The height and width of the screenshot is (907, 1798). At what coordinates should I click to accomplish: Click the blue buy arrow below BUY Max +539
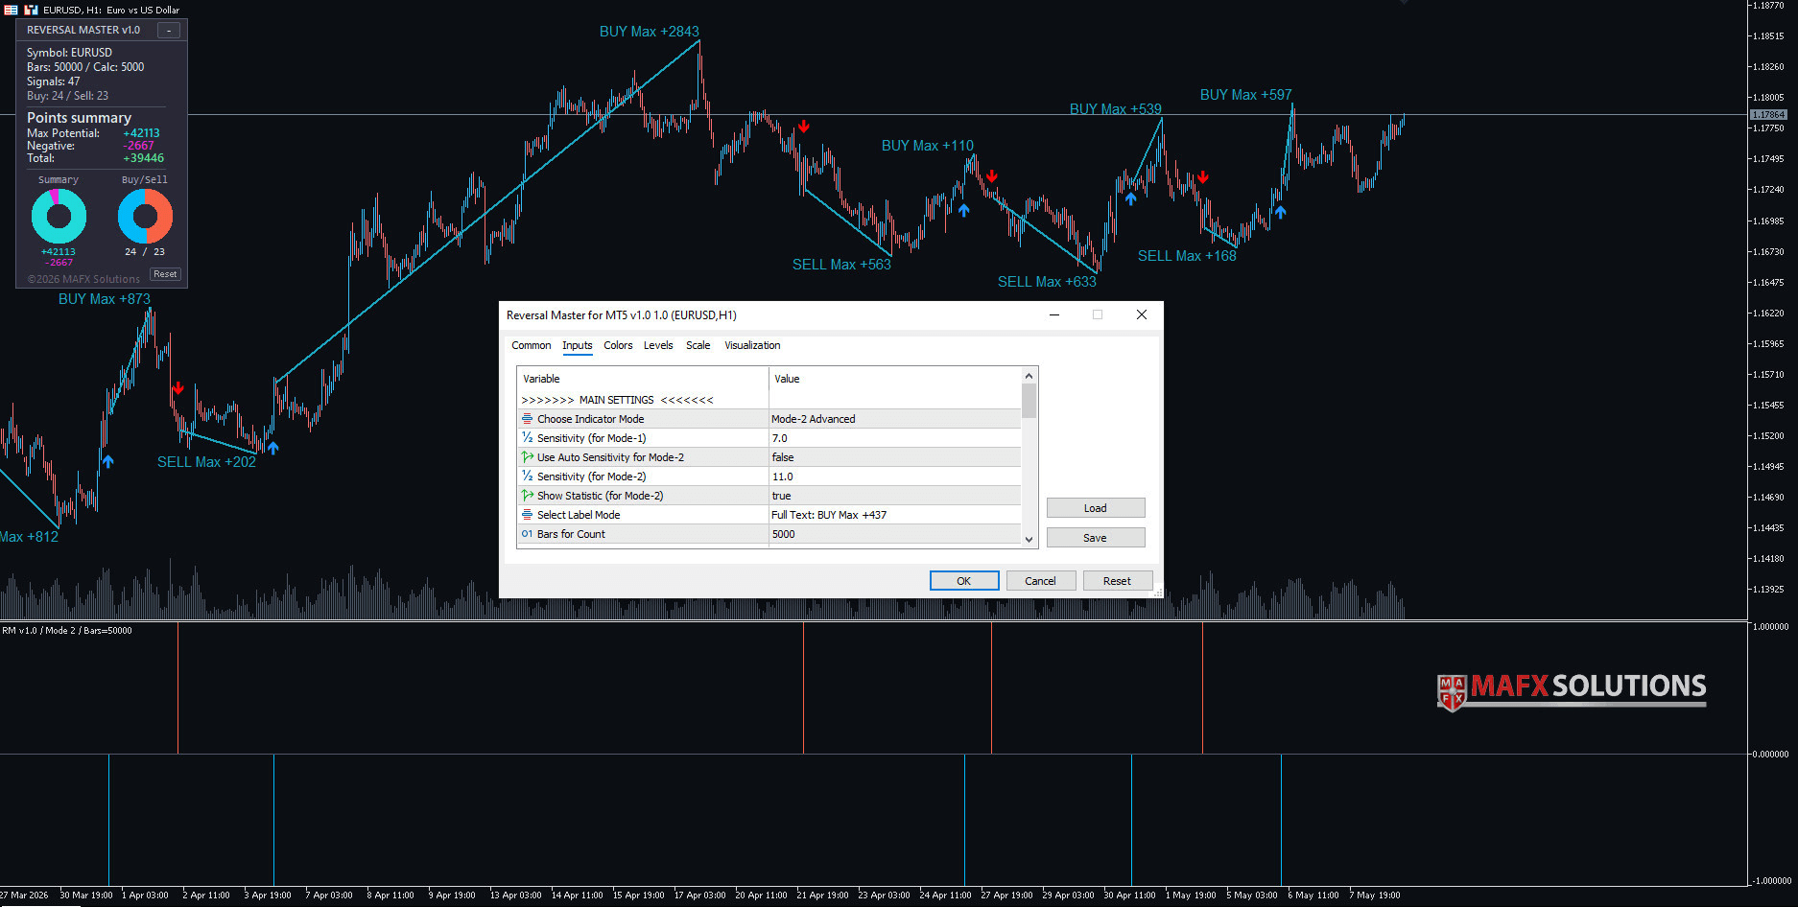coord(1131,198)
